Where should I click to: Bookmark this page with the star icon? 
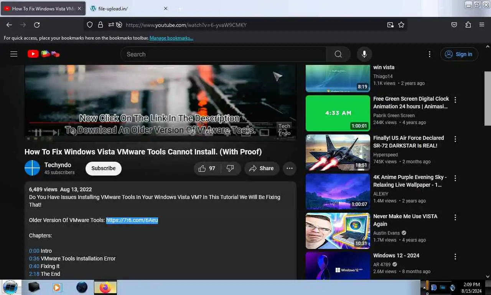401,25
